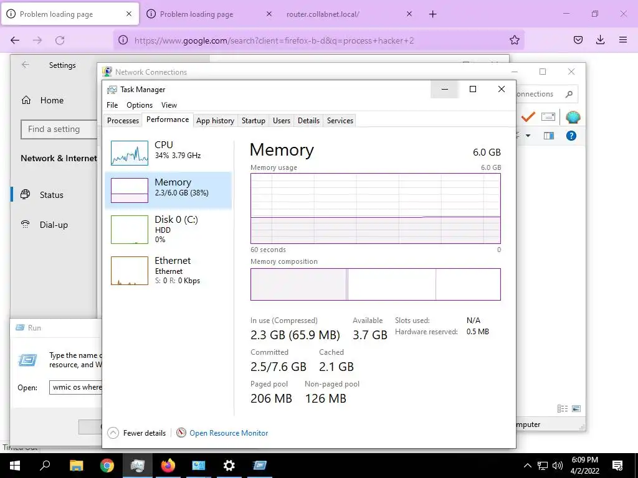The width and height of the screenshot is (638, 478).
Task: Open the View menu in Task Manager
Action: [x=169, y=105]
